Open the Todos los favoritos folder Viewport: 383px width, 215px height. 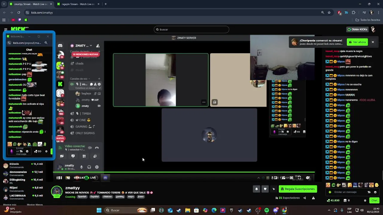tap(368, 20)
